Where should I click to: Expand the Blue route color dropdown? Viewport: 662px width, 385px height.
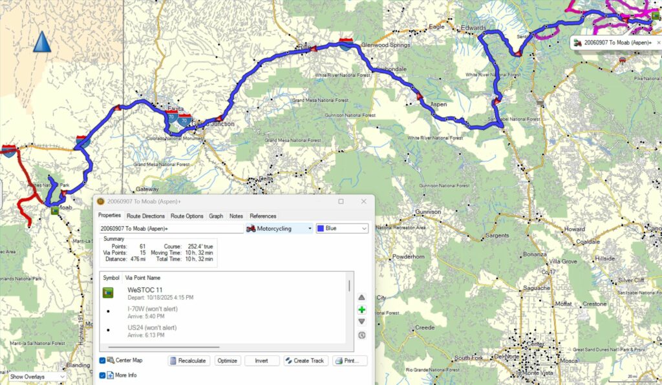(363, 229)
